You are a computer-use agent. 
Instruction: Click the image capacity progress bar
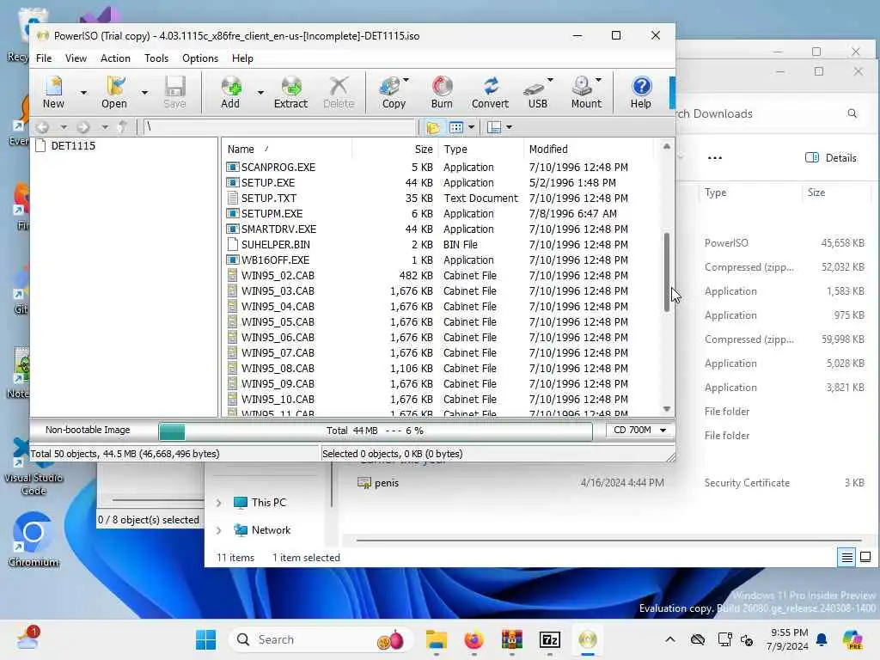tap(376, 431)
